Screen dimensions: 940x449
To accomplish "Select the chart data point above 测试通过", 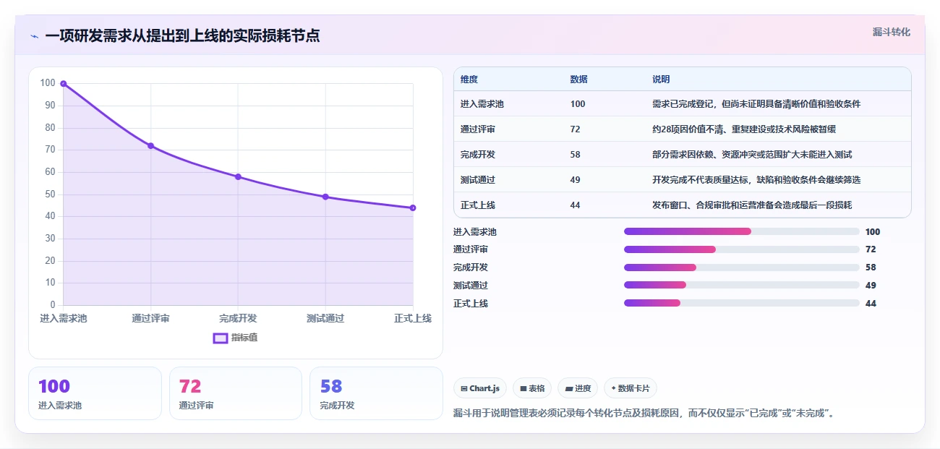I will (x=325, y=197).
